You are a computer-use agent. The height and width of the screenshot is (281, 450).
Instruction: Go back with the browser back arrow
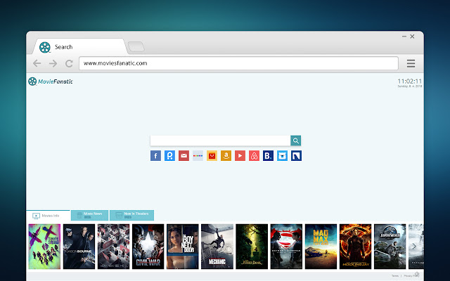37,63
